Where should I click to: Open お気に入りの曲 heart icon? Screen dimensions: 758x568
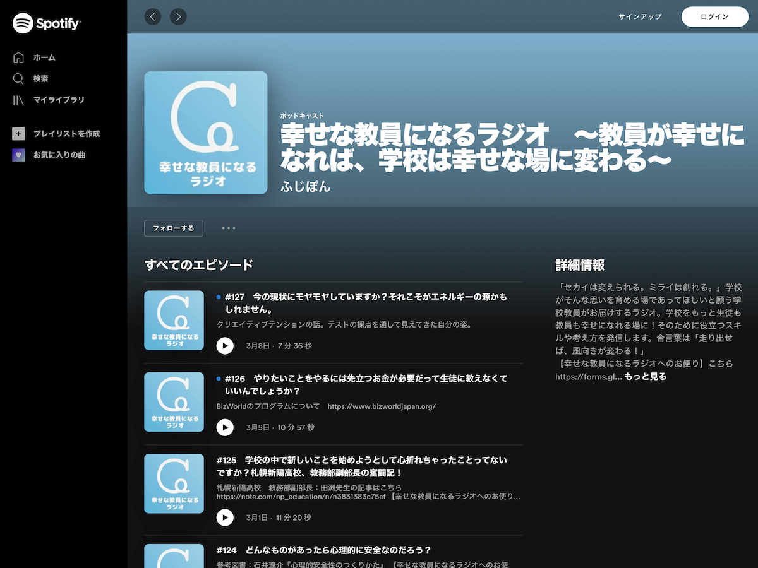click(18, 155)
